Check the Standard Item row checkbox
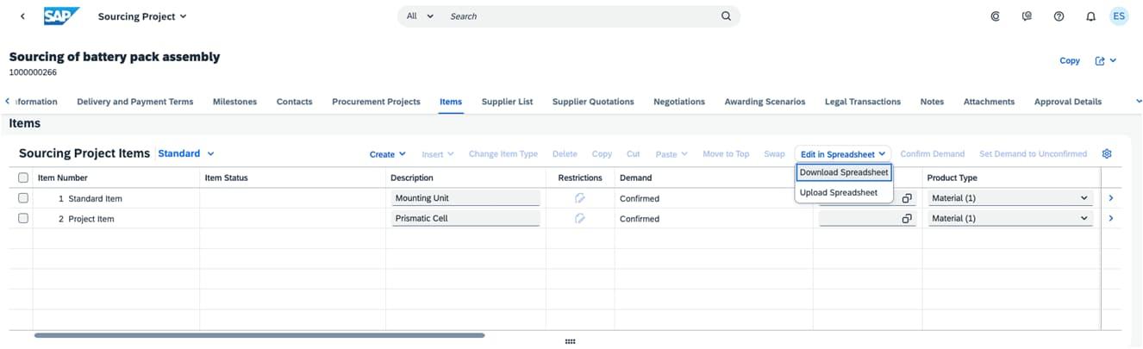This screenshot has width=1143, height=349. tap(23, 198)
